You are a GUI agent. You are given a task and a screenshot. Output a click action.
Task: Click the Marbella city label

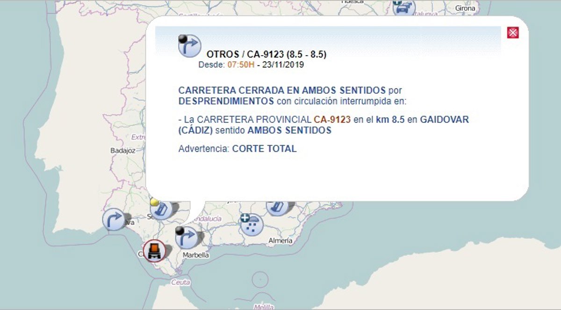pyautogui.click(x=195, y=255)
